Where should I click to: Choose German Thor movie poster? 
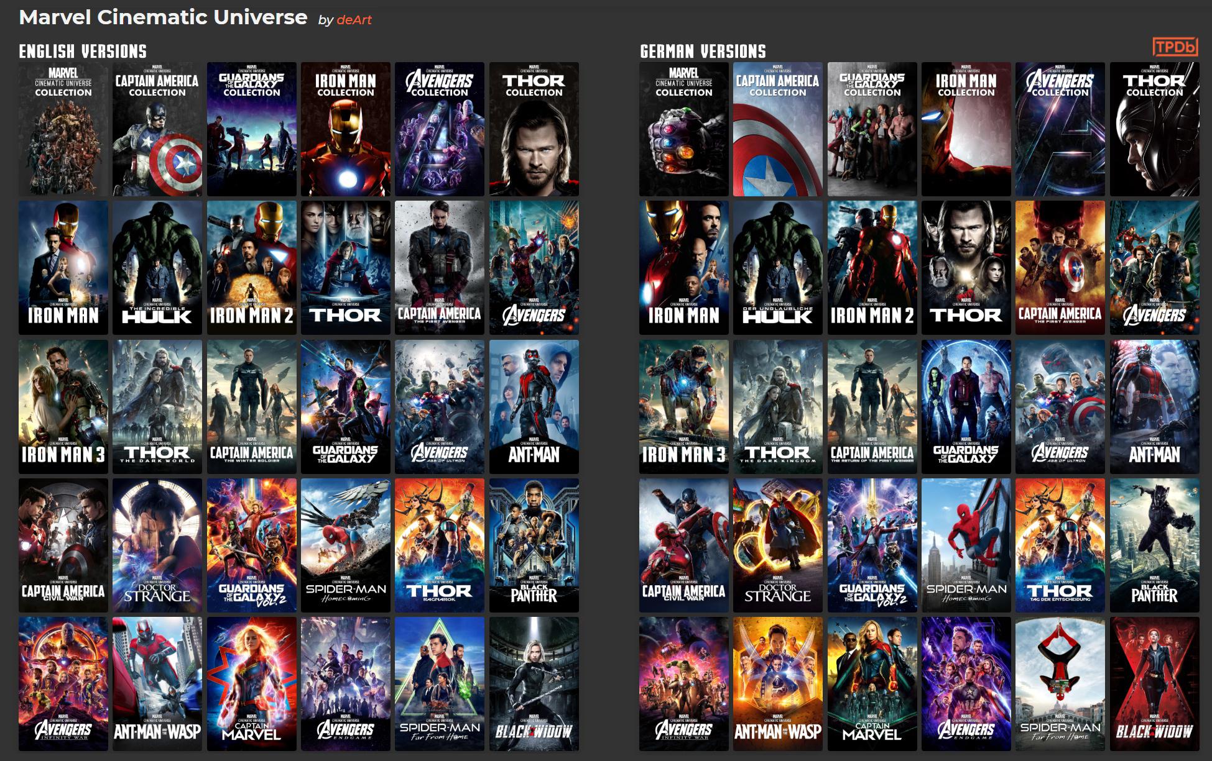[x=966, y=268]
